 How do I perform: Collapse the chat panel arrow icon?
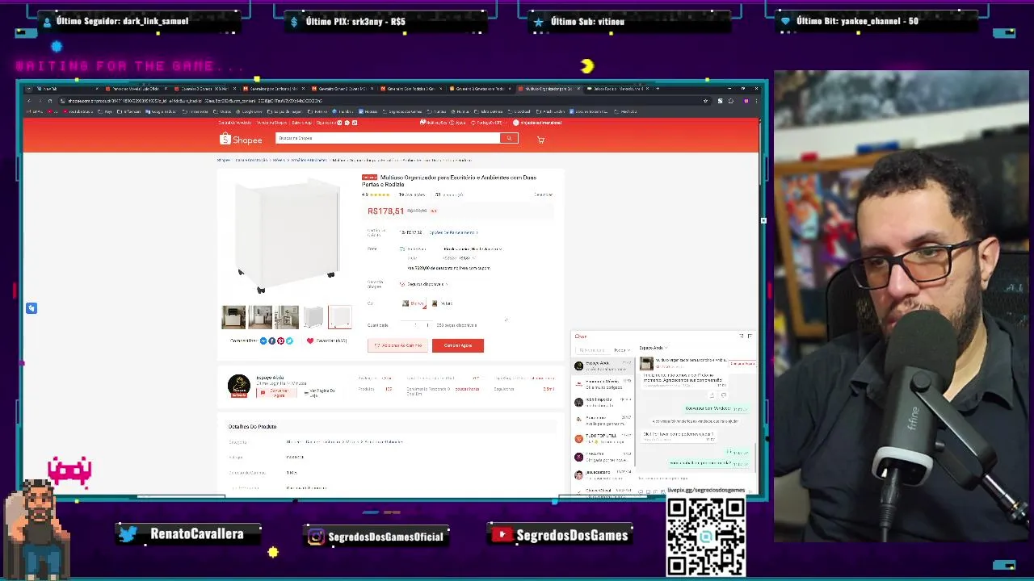click(741, 336)
